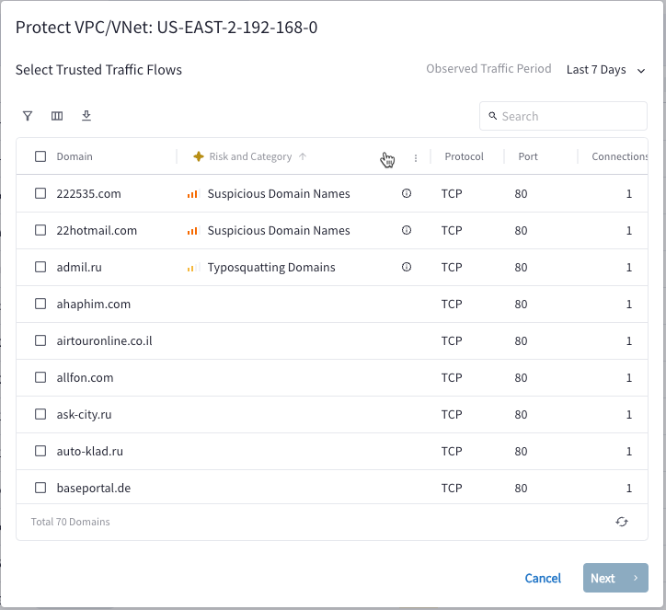Open the Last 7 Days period dropdown

(606, 70)
